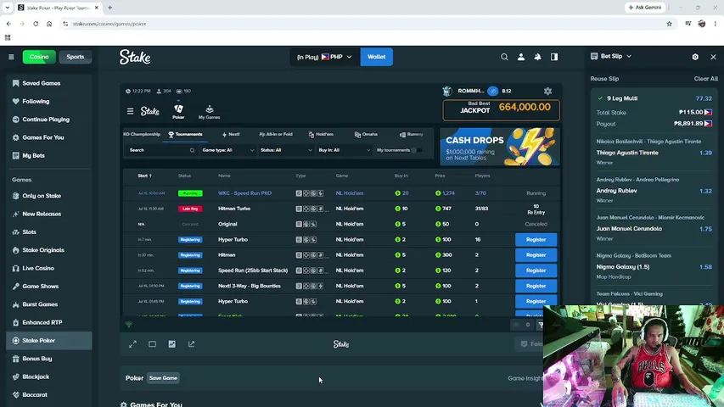Click the tournament Search field
724x407 pixels.
[x=160, y=150]
